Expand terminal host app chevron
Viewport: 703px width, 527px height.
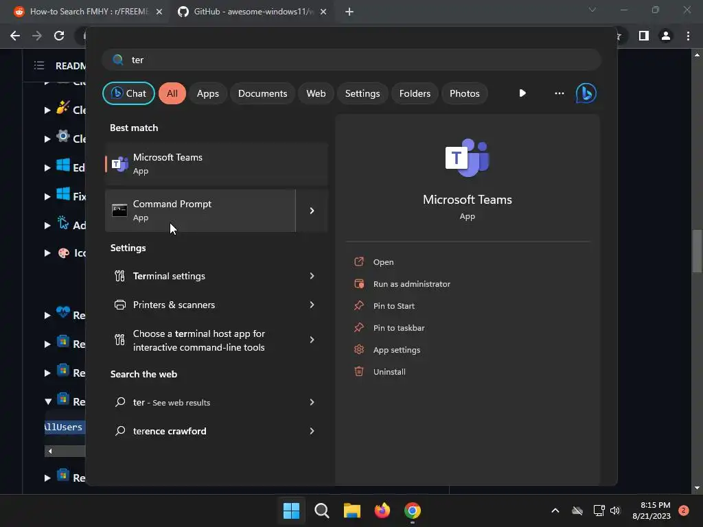tap(312, 340)
